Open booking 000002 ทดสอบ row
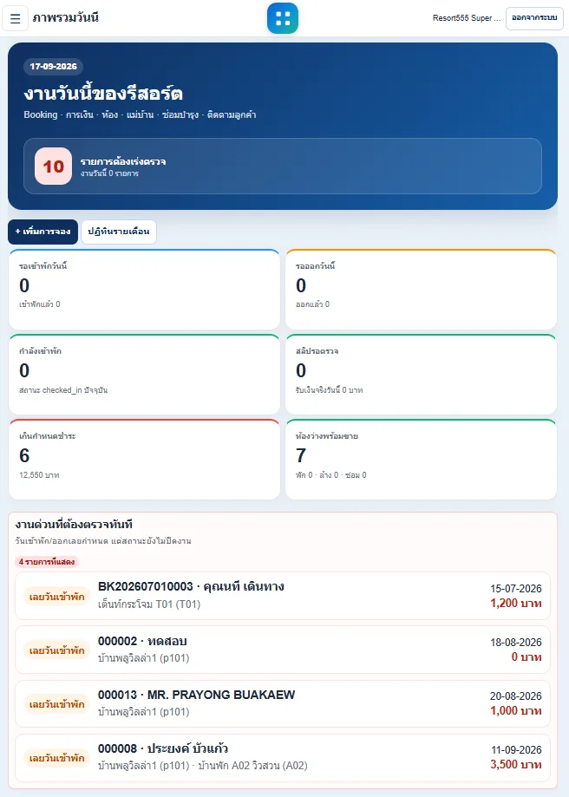Viewport: 569px width, 797px height. click(x=283, y=650)
